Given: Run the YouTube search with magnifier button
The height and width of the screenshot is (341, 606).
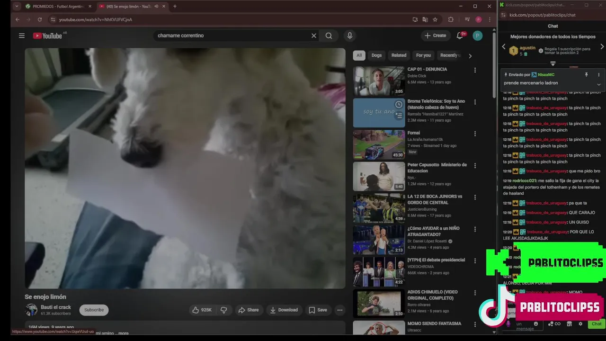Looking at the screenshot, I should (x=329, y=36).
